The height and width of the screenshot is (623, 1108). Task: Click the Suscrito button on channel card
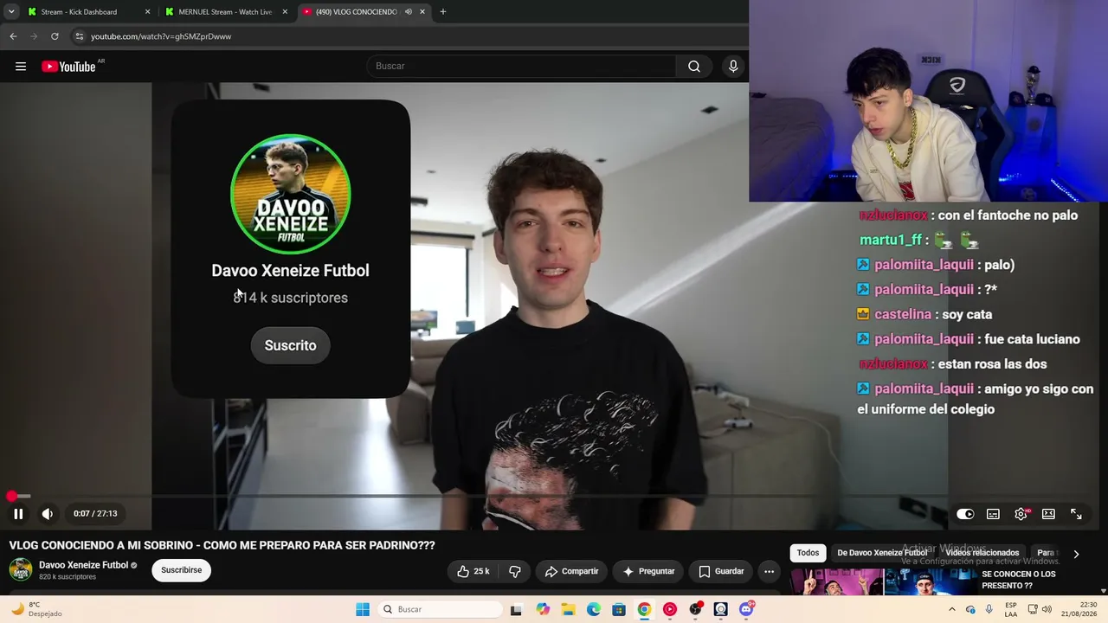pyautogui.click(x=290, y=345)
